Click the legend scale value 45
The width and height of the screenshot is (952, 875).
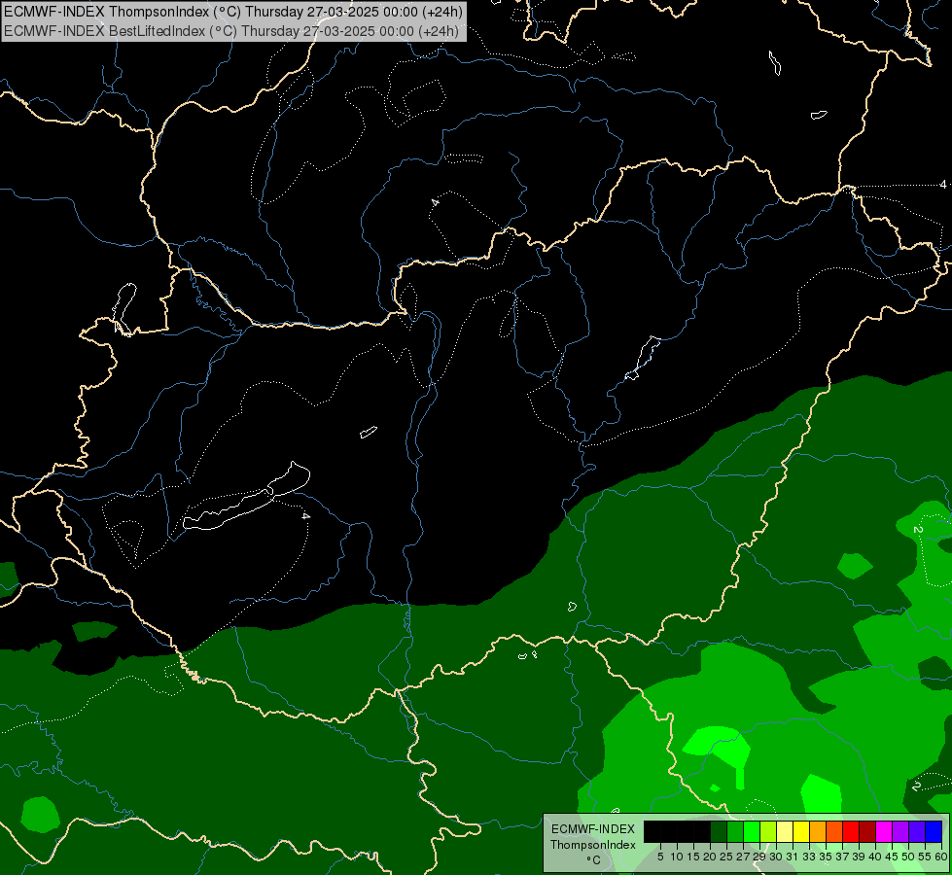[x=892, y=857]
